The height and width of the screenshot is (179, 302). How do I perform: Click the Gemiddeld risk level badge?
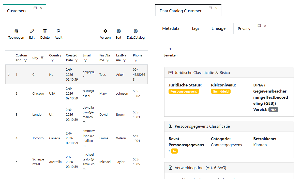(x=221, y=91)
